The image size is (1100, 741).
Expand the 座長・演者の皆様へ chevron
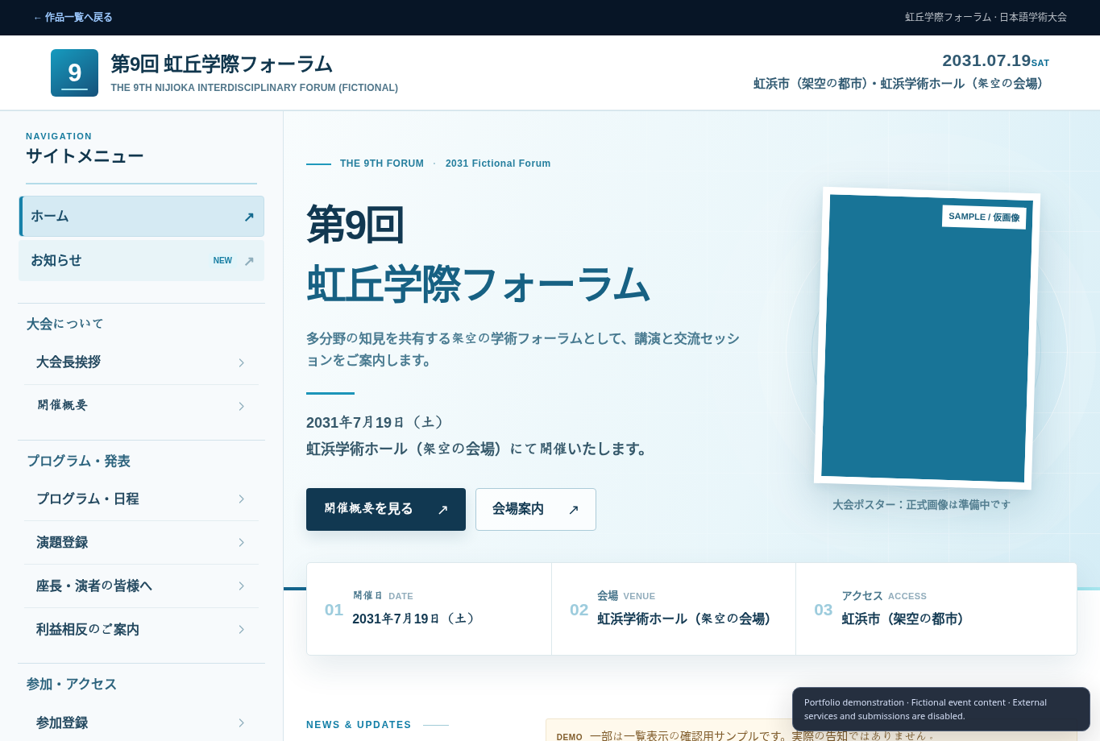241,586
